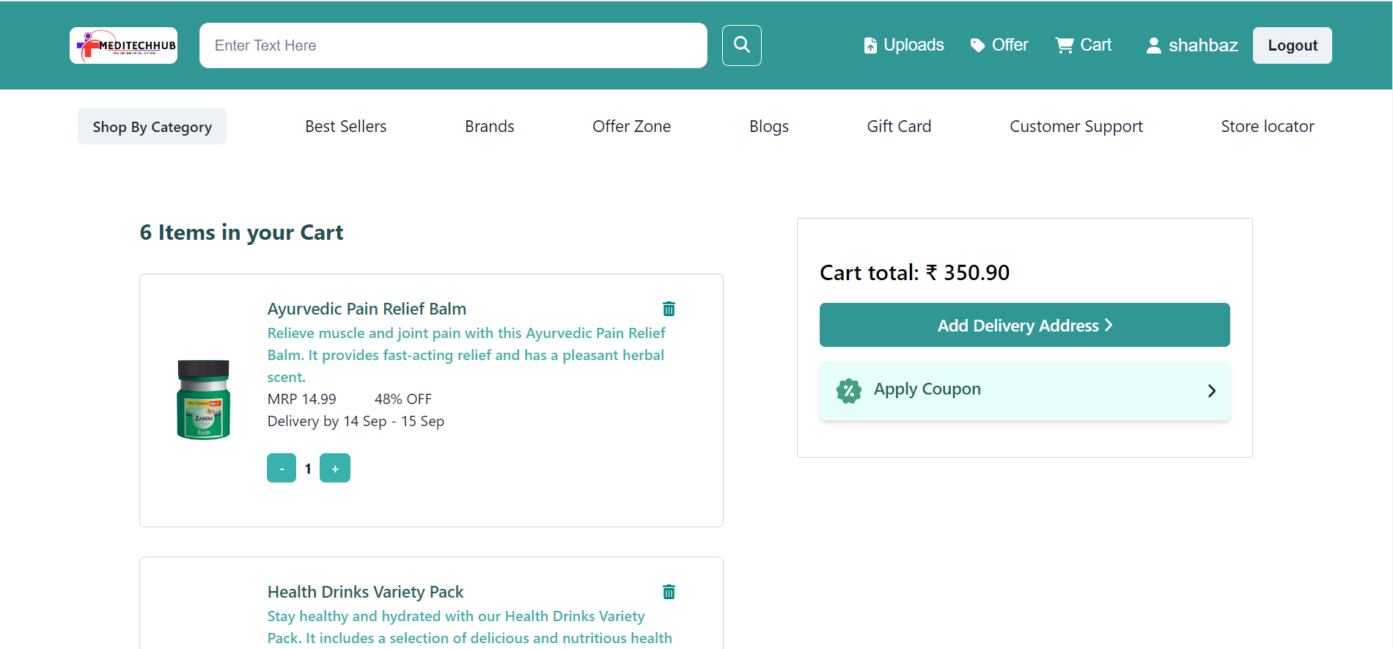Viewport: 1393px width, 649px height.
Task: Increase Ayurvedic Balm quantity with plus button
Action: tap(335, 468)
